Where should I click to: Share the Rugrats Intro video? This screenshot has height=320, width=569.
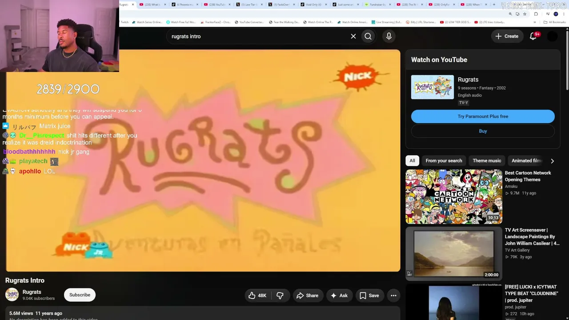(308, 296)
